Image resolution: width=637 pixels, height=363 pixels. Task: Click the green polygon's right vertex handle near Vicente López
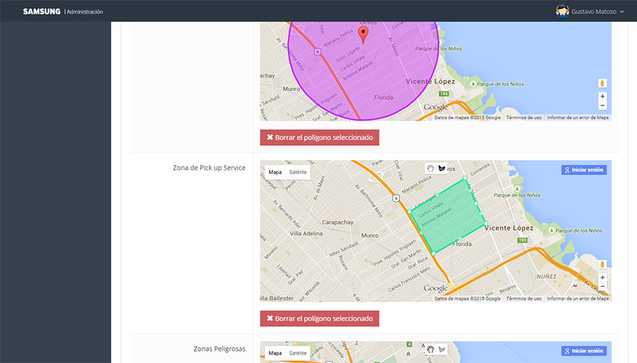(x=486, y=223)
